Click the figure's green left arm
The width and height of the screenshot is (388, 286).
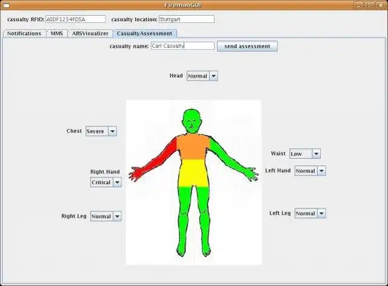click(x=230, y=158)
